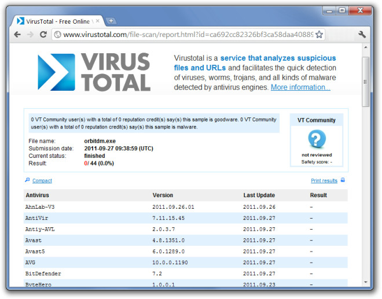Bookmark this page using the star icon
This screenshot has height=299, width=382.
tap(319, 35)
